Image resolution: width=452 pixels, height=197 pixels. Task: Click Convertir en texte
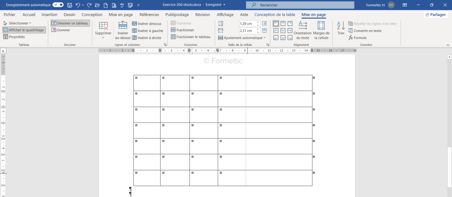coord(365,31)
